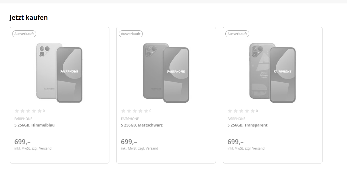Open the 5 256GB, Mattschwarz product link
Image resolution: width=347 pixels, height=172 pixels.
(x=142, y=125)
